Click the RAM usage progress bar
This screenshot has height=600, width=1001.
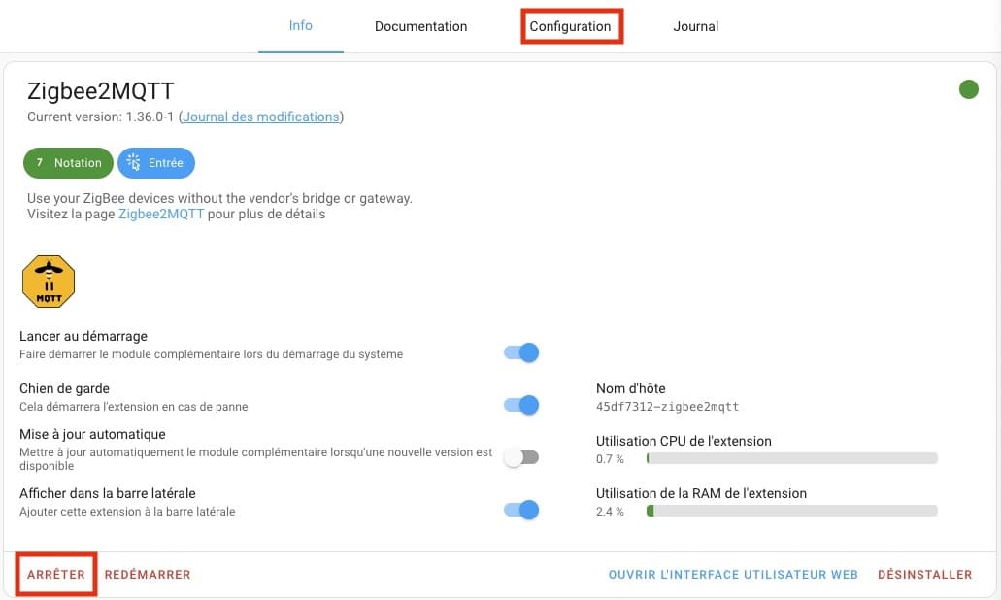click(791, 511)
